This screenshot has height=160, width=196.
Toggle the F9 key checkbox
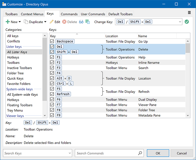click(x=52, y=115)
